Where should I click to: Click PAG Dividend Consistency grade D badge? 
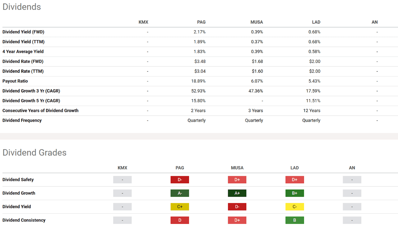(x=180, y=220)
